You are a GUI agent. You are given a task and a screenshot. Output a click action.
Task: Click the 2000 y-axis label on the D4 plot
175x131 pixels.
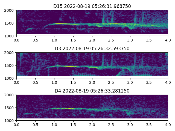(x=10, y=95)
